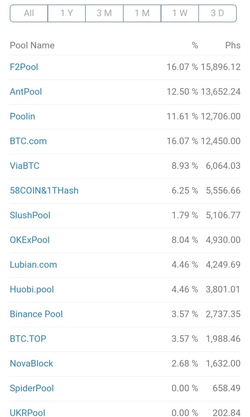Click the BTC.TOP pool name
The height and width of the screenshot is (417, 250).
(x=28, y=338)
